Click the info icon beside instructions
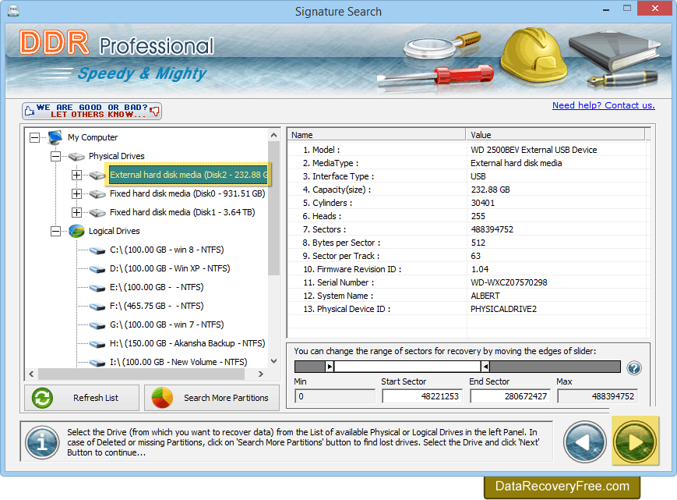 click(x=42, y=442)
